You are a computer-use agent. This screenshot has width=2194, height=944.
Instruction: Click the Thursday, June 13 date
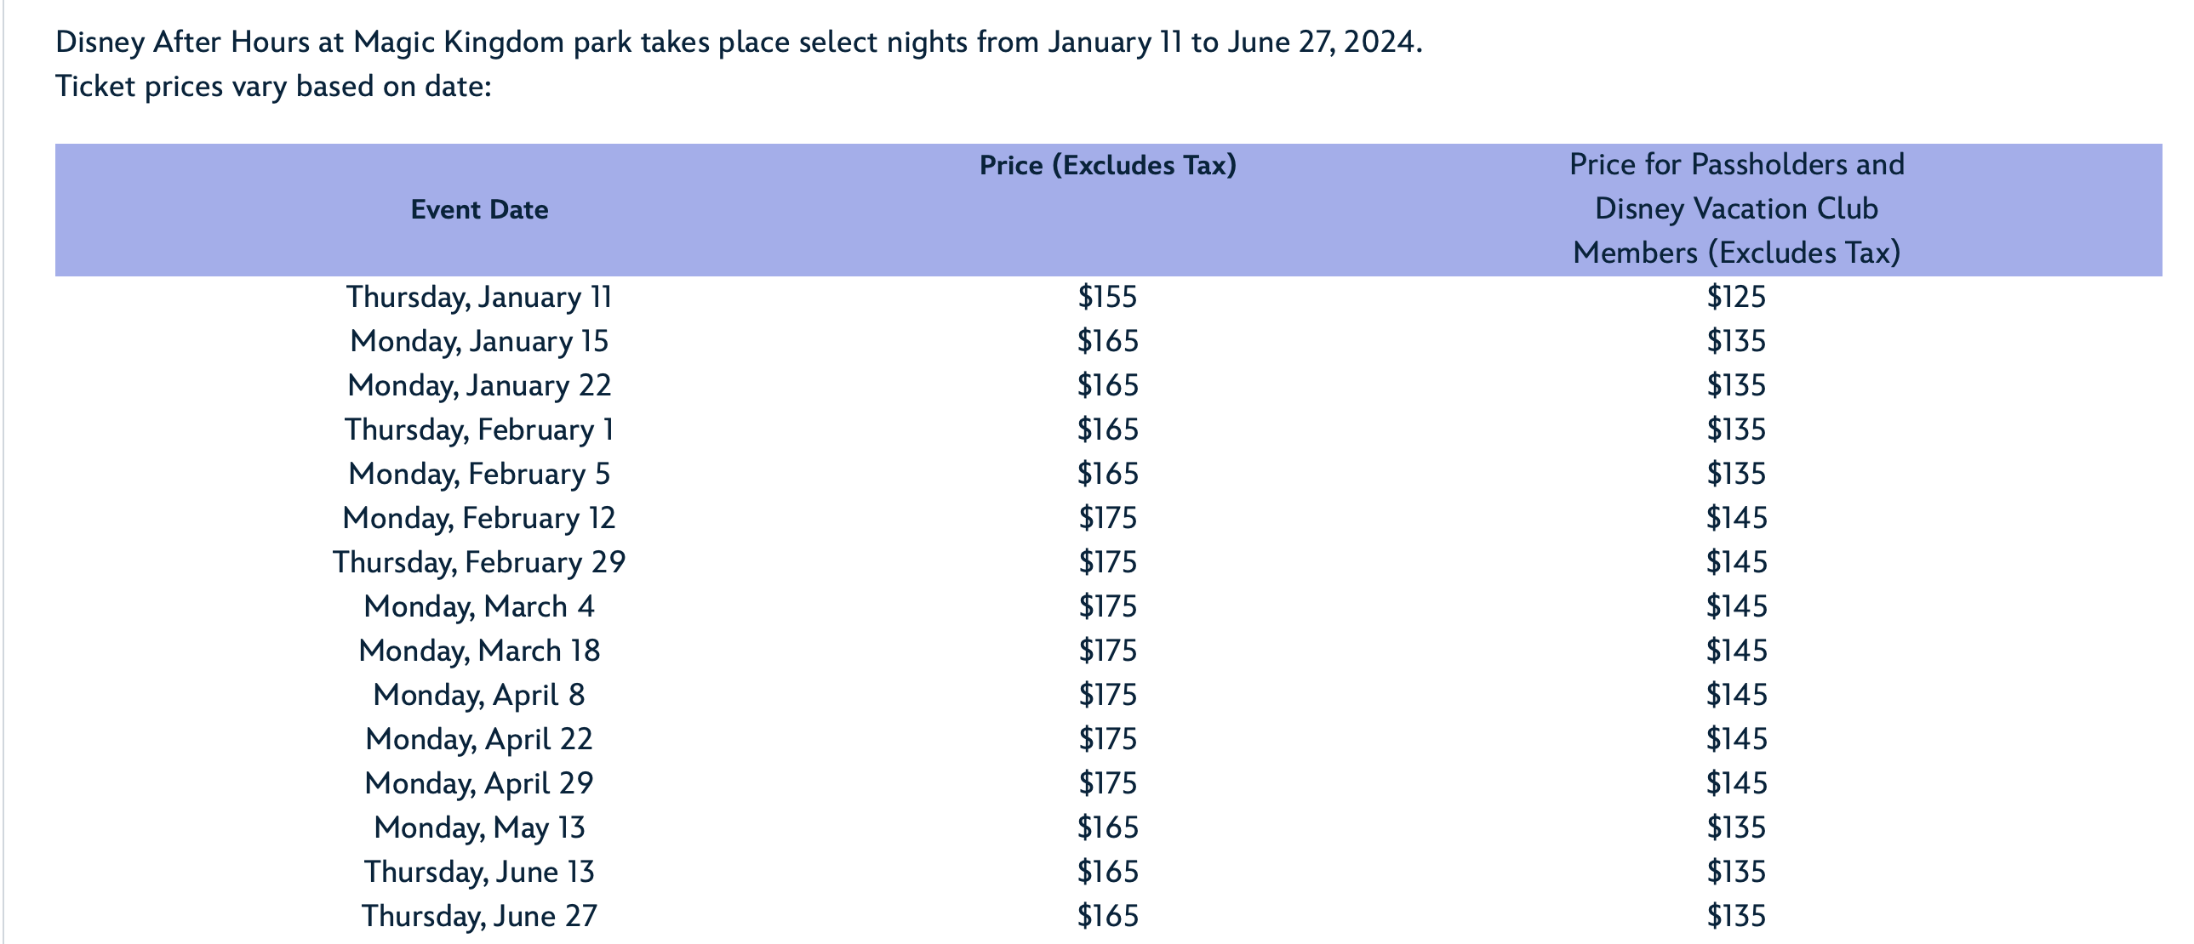tap(478, 872)
